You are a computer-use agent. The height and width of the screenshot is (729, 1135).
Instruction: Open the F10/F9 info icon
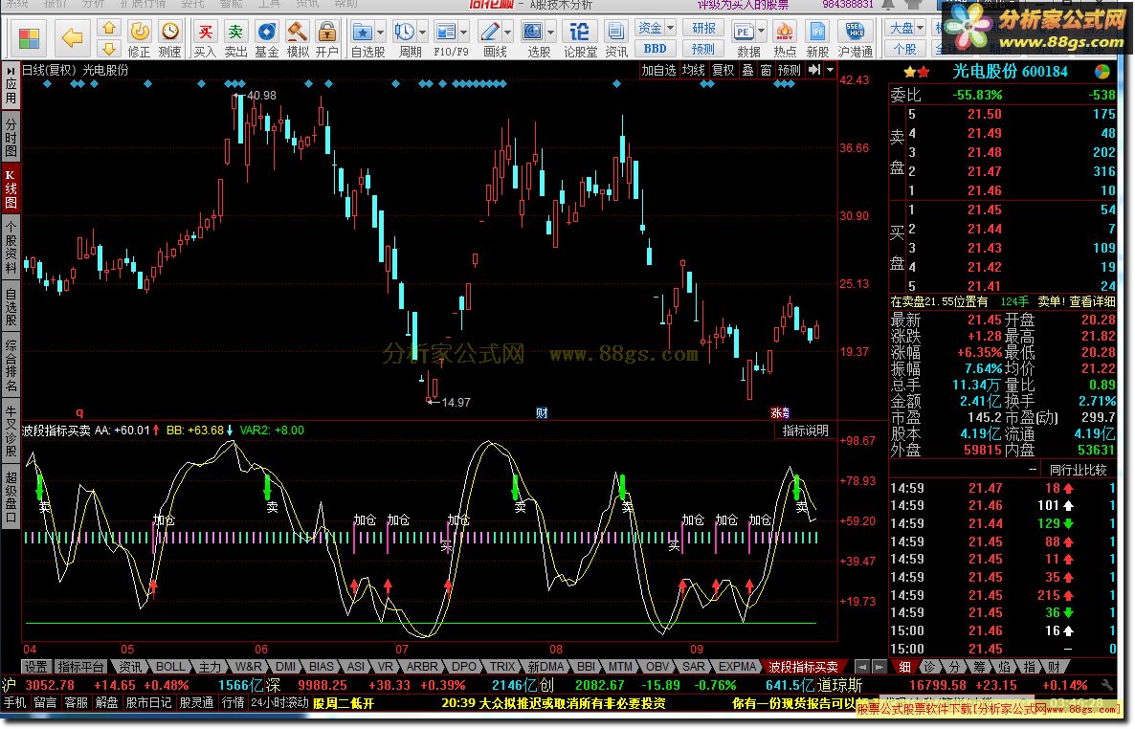(x=446, y=39)
